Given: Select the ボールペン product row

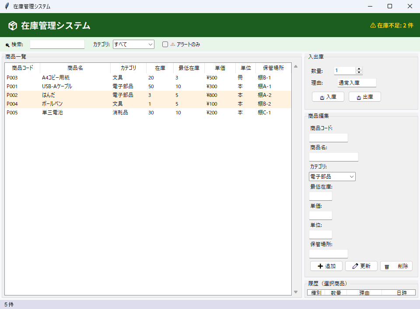Looking at the screenshot, I should pos(148,104).
